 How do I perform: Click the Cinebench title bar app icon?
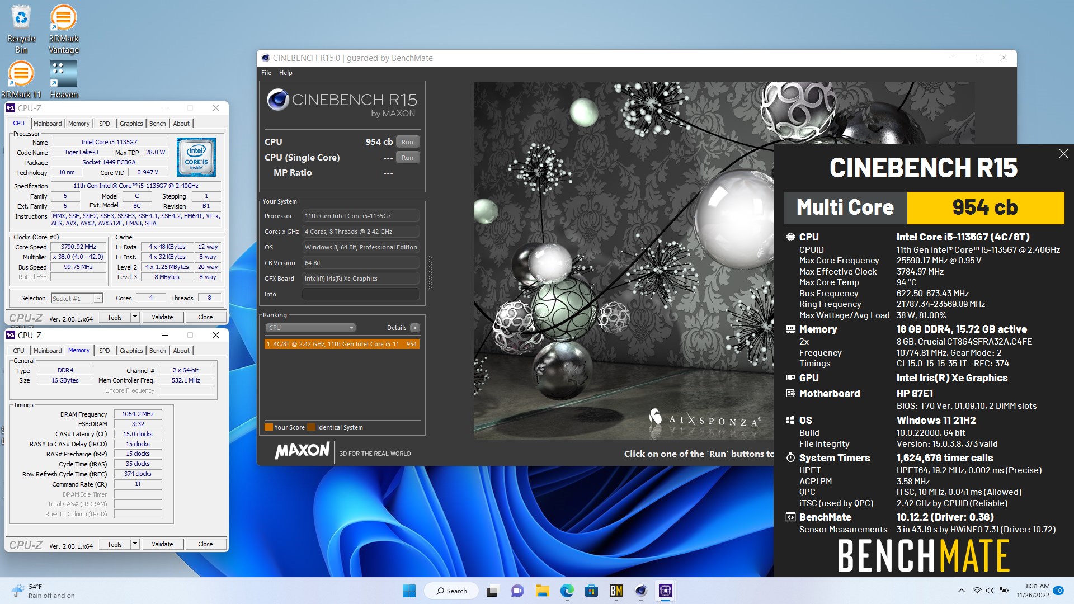pyautogui.click(x=265, y=58)
